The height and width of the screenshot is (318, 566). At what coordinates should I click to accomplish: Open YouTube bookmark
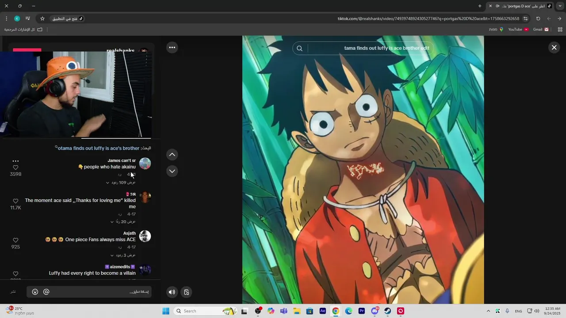(518, 30)
